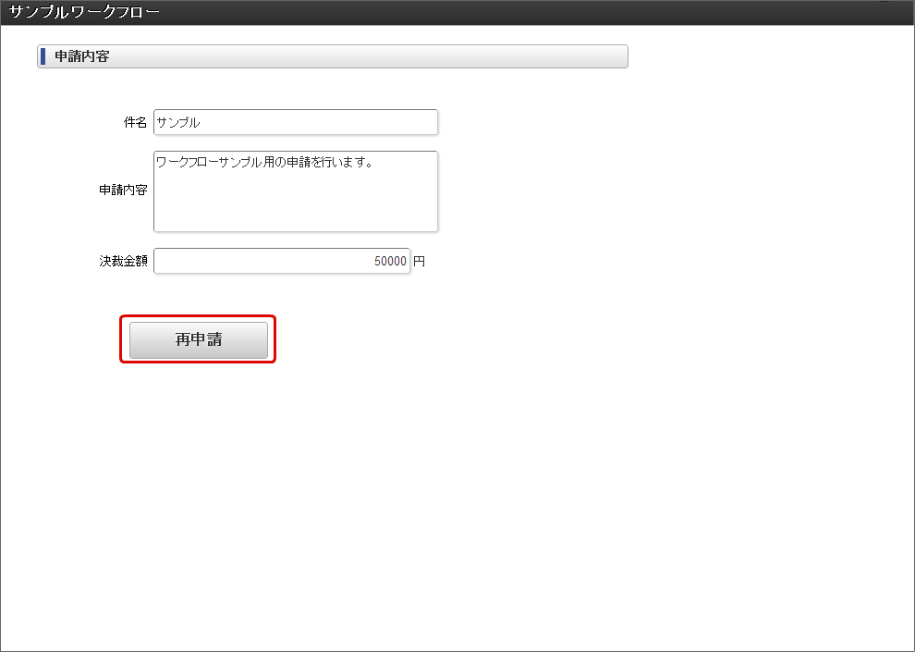Focus the 件名 input field
Screen dimensions: 915x652
pos(295,122)
